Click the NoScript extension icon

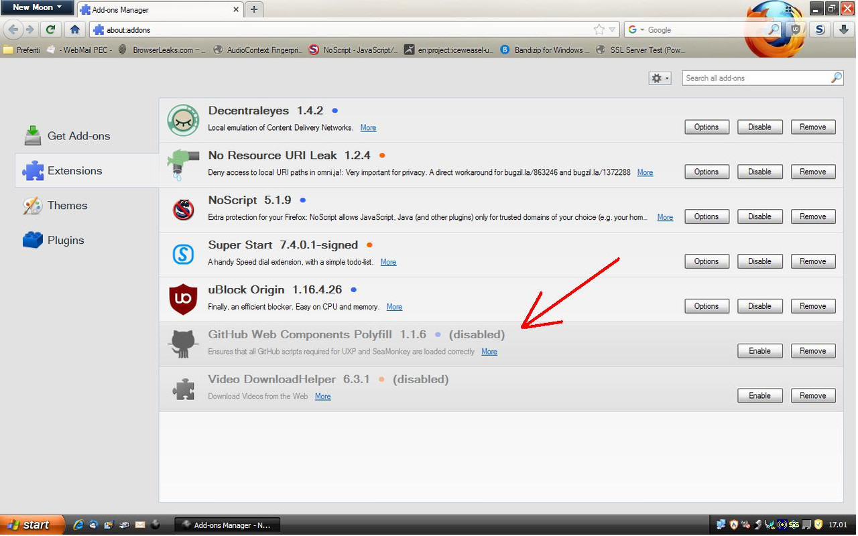pos(183,210)
